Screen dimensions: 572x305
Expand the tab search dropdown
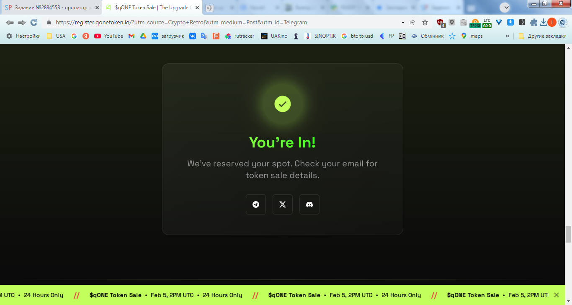(505, 8)
